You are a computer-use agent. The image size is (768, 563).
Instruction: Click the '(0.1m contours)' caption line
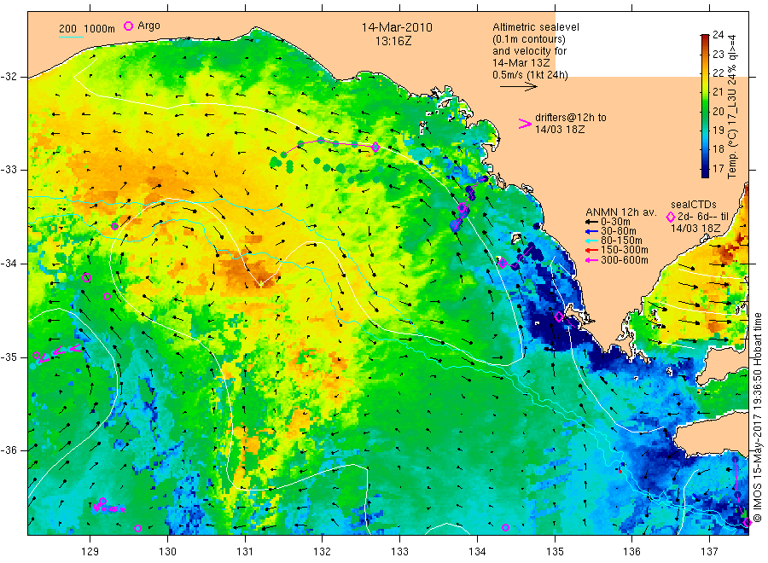click(x=529, y=39)
